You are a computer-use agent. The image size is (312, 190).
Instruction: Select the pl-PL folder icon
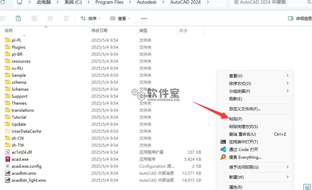pyautogui.click(x=8, y=40)
